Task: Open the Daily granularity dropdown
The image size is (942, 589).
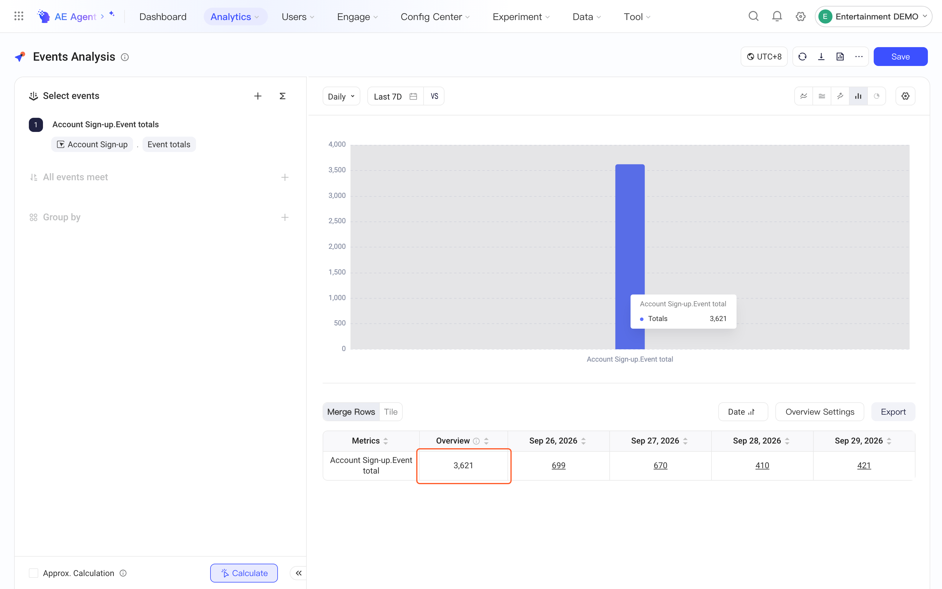Action: 341,96
